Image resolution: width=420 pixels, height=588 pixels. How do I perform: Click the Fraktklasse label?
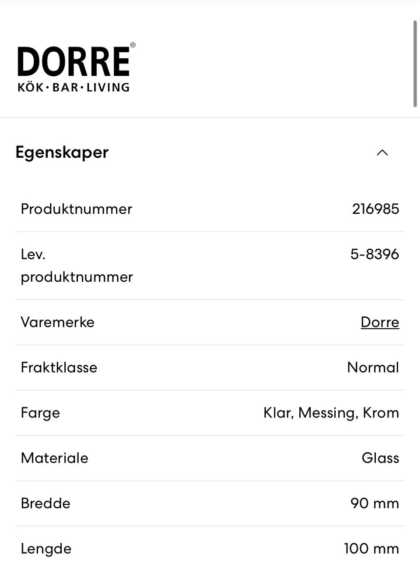pyautogui.click(x=59, y=367)
